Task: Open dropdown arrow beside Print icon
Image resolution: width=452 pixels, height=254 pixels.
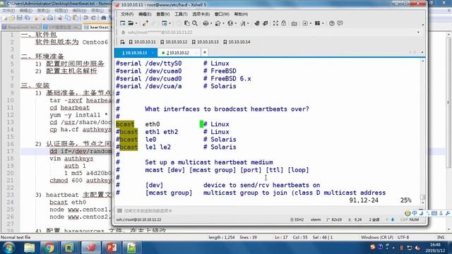Action: click(x=210, y=23)
